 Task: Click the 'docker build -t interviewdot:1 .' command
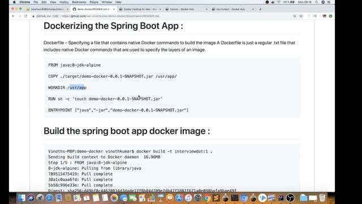point(174,151)
